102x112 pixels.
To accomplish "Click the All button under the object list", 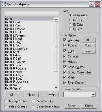I will tap(12, 95).
